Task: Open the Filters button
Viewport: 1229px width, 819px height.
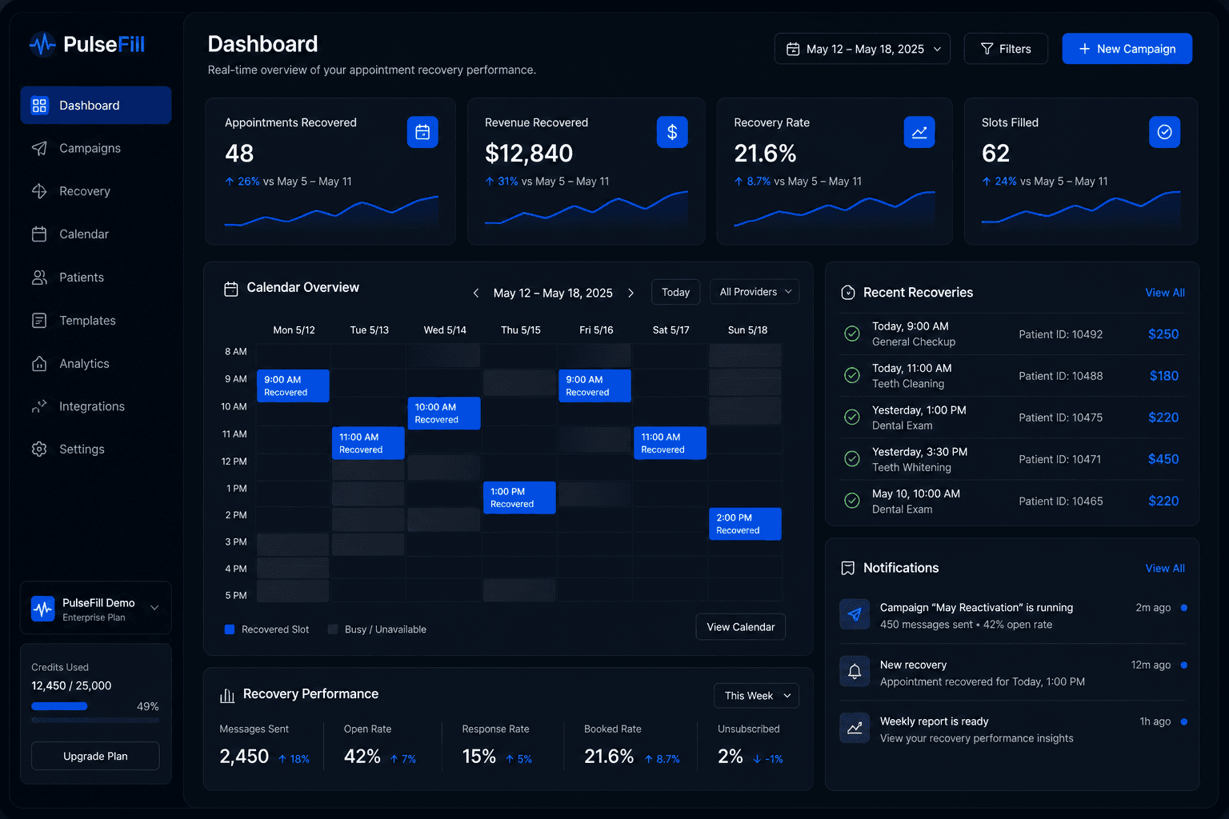Action: pos(1006,49)
